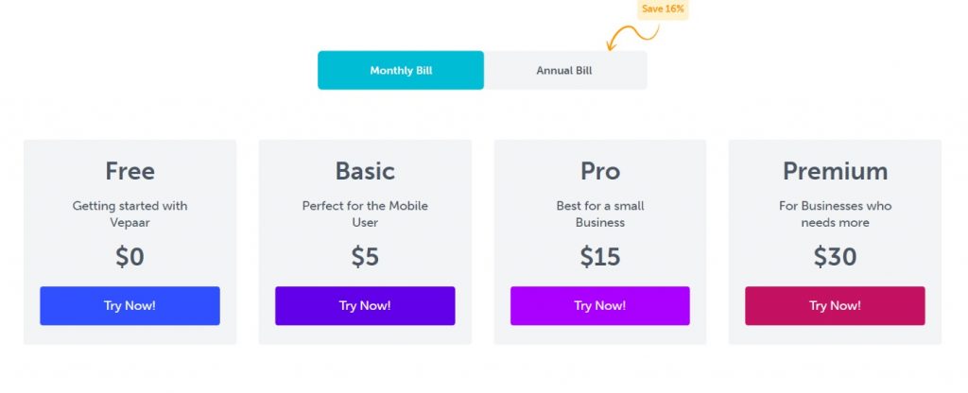968x393 pixels.
Task: Switch to Monthly Bill pricing
Action: coord(401,70)
